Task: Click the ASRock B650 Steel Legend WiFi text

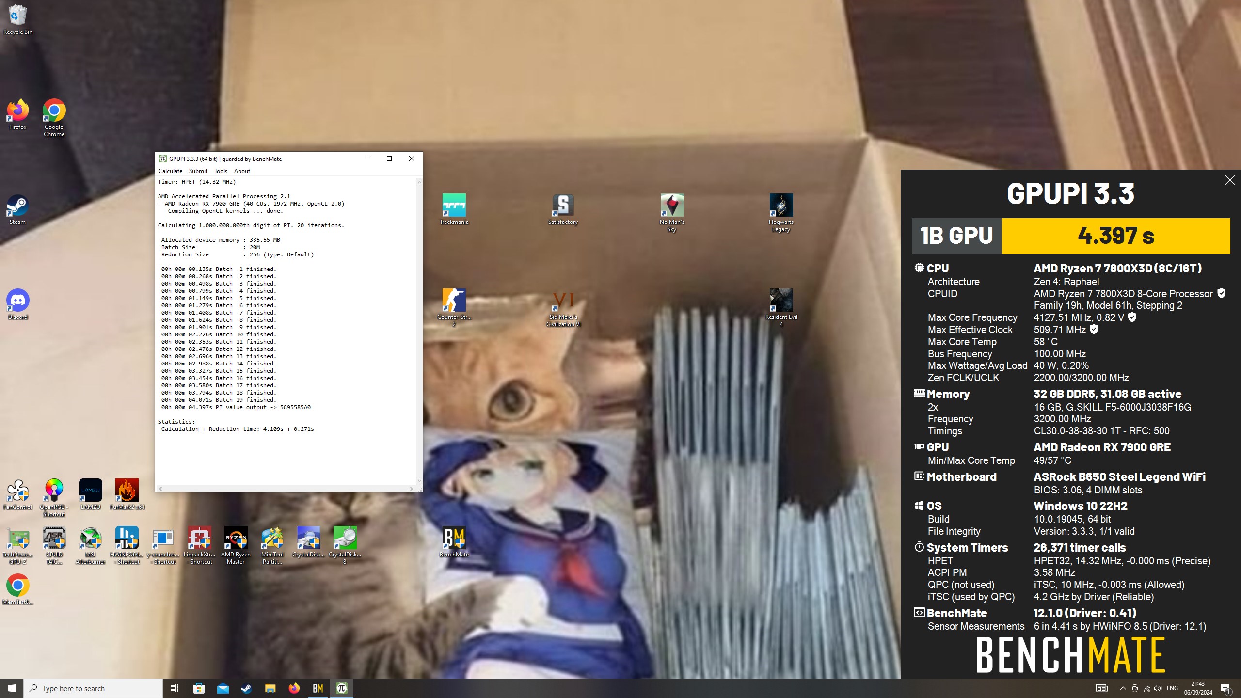Action: coord(1119,477)
